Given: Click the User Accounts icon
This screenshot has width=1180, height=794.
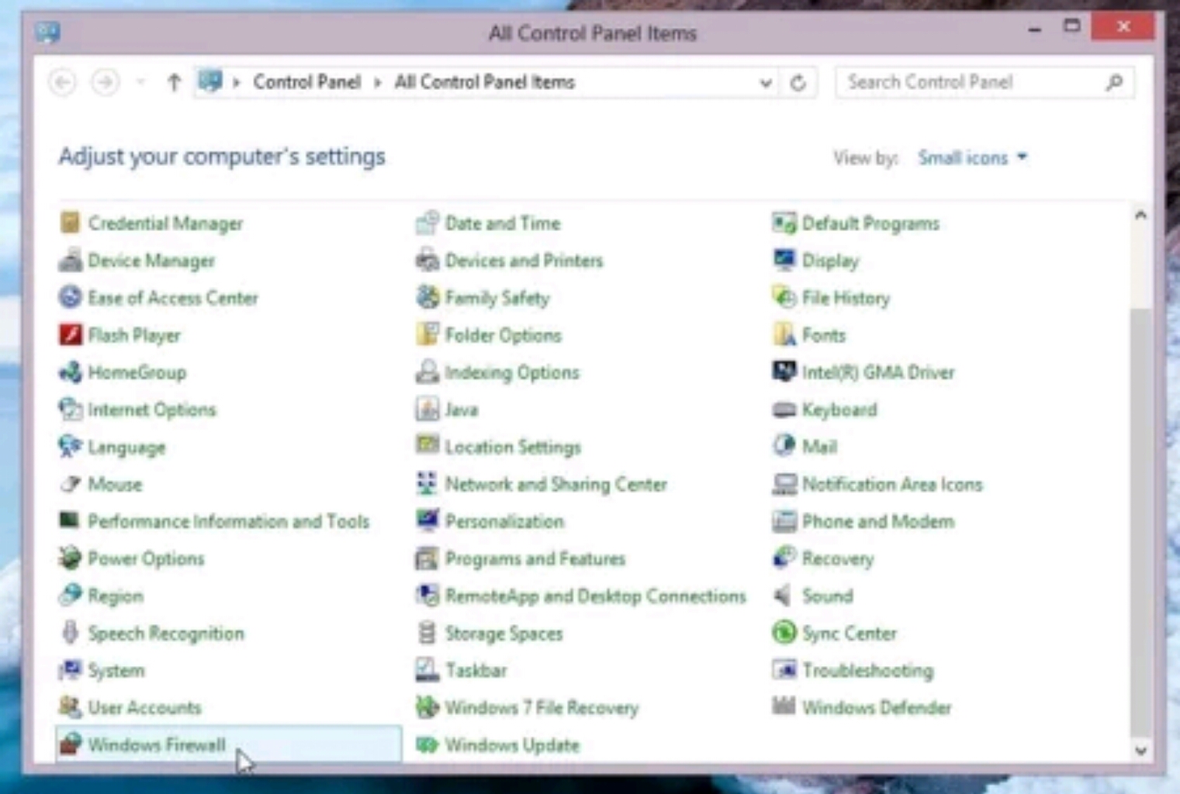Looking at the screenshot, I should coord(70,707).
